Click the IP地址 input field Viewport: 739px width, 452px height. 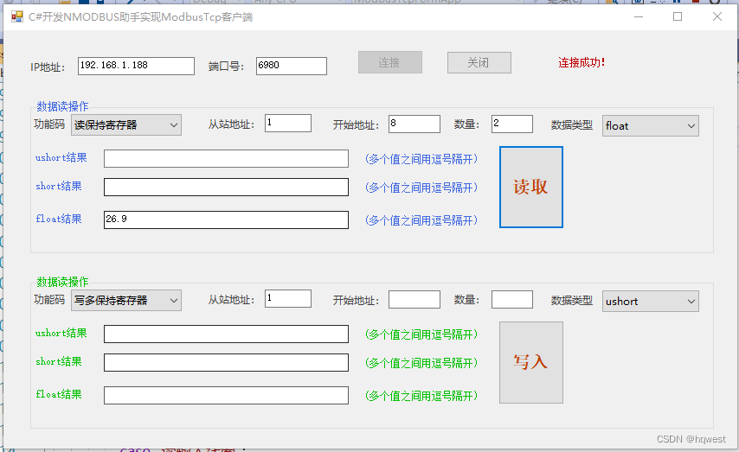click(136, 66)
